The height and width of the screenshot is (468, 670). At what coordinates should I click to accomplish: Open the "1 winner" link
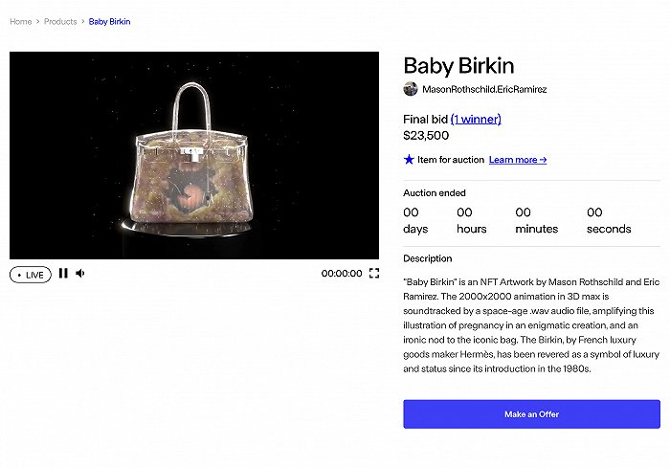pyautogui.click(x=476, y=120)
